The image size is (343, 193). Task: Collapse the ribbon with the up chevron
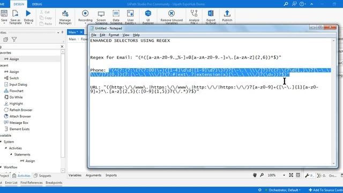coord(312,4)
